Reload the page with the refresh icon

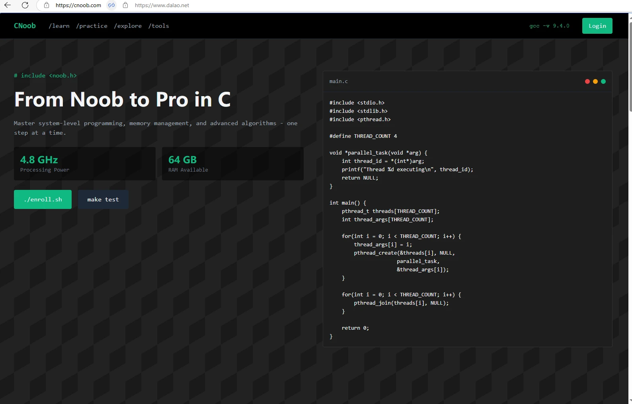click(x=25, y=5)
